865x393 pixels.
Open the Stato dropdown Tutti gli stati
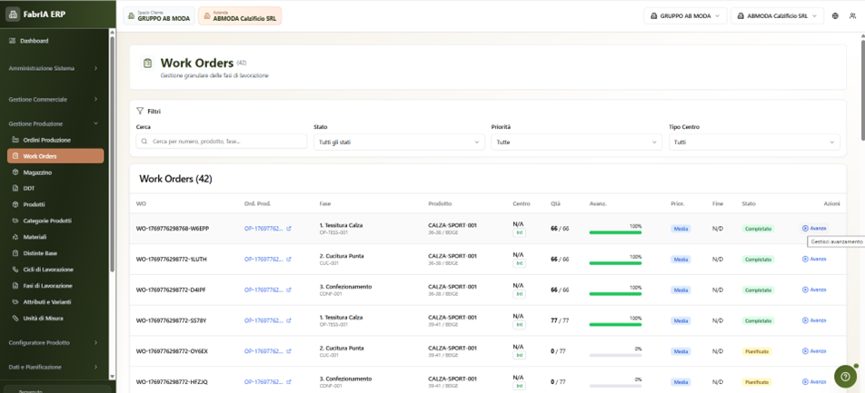(x=399, y=142)
